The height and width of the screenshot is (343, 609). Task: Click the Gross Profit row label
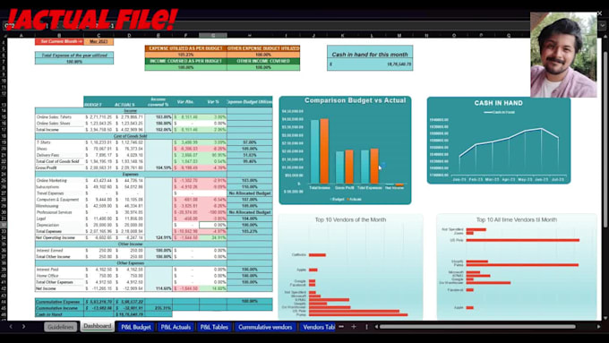coord(47,167)
